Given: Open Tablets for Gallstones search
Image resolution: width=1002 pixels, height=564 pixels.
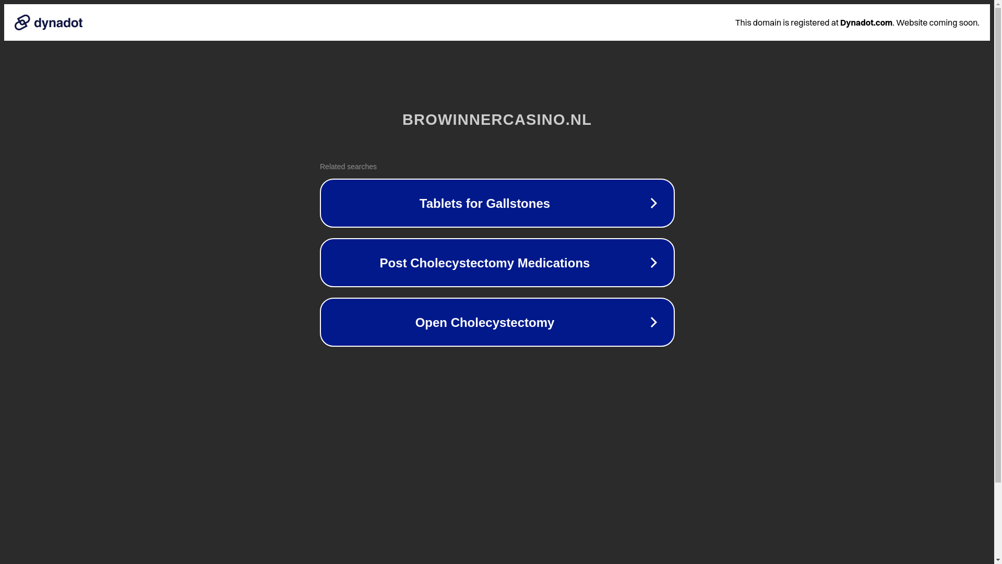Looking at the screenshot, I should pyautogui.click(x=497, y=203).
